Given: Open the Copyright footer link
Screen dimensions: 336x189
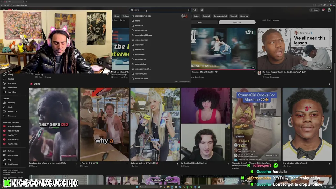Looking at the screenshot, I should click(15, 170).
